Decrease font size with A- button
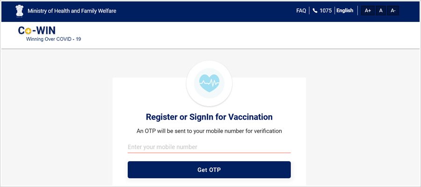The image size is (421, 187). (x=393, y=11)
